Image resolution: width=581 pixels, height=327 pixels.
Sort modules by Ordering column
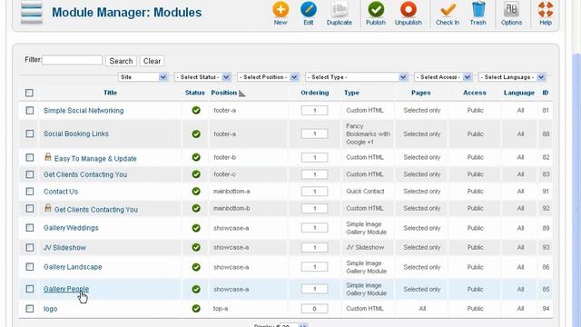315,93
